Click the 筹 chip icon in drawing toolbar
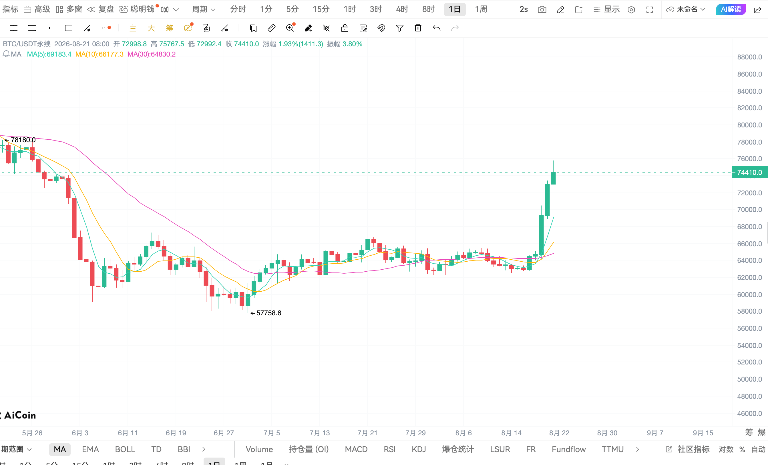 pos(170,28)
